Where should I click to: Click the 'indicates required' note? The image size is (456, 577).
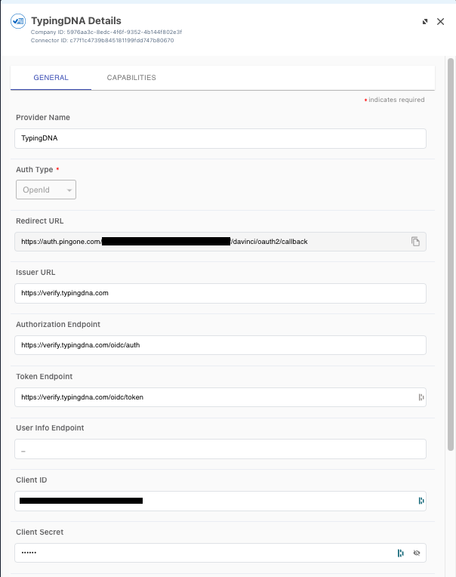pyautogui.click(x=396, y=100)
